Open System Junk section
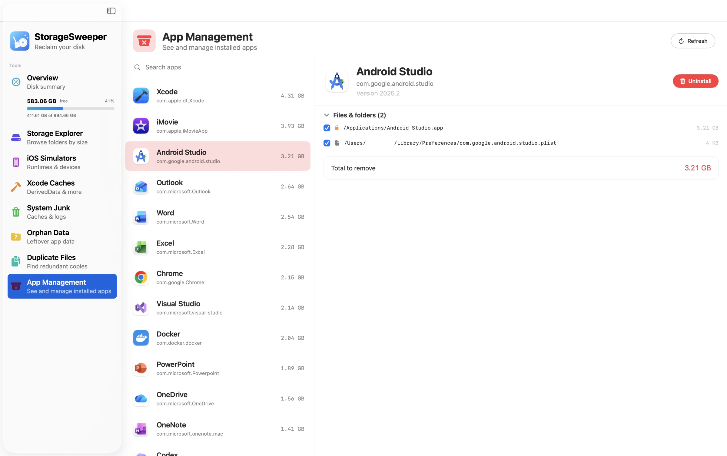This screenshot has height=456, width=727. coord(62,212)
